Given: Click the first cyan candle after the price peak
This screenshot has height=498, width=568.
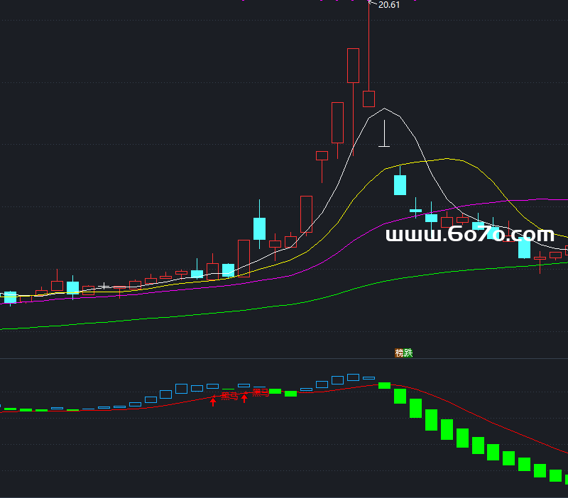Looking at the screenshot, I should point(400,184).
